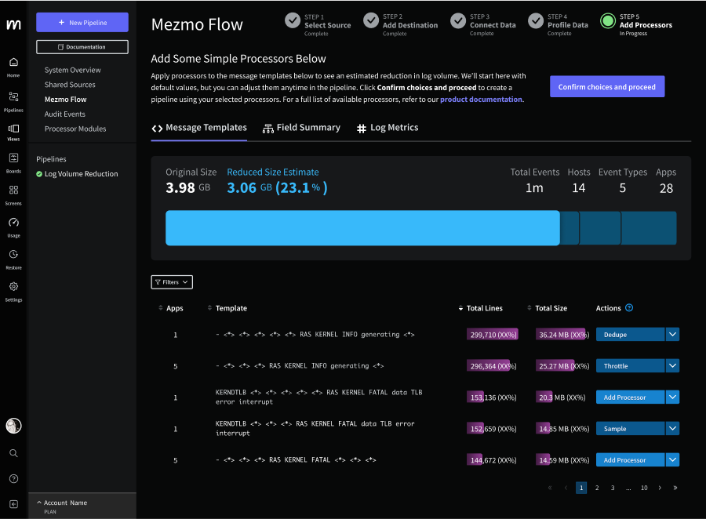Switch to the Log Metrics tab
Screen dimensions: 706x519
(x=387, y=127)
